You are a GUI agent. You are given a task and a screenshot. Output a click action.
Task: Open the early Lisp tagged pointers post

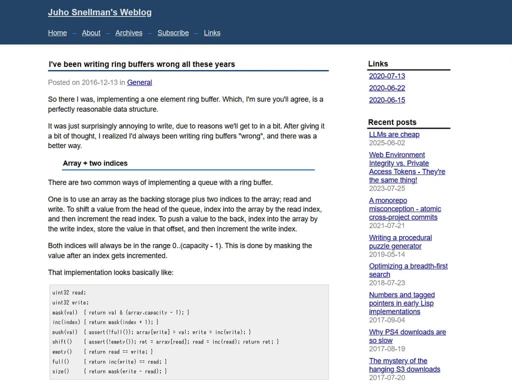(402, 303)
